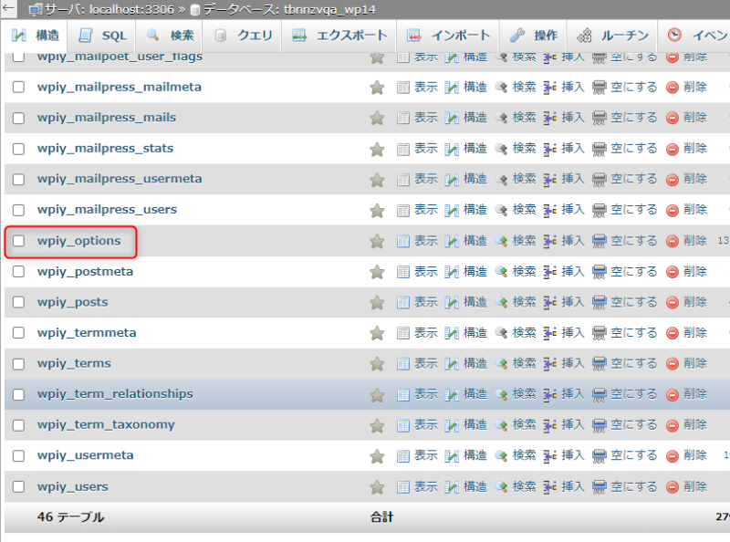This screenshot has height=542, width=730.
Task: Star wpiy_mailpress_mails as a favorite
Action: [x=377, y=117]
